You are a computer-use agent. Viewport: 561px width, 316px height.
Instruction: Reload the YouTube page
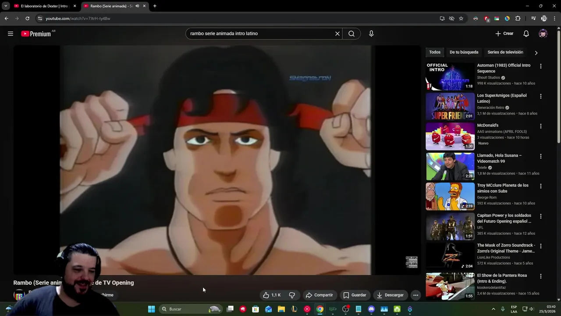click(x=27, y=18)
